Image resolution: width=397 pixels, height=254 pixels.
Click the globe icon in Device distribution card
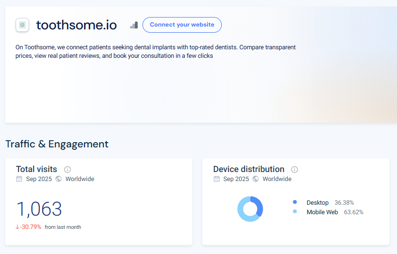pyautogui.click(x=255, y=179)
